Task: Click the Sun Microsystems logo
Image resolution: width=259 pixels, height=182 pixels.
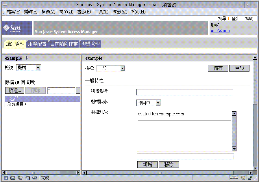Action: (x=17, y=28)
